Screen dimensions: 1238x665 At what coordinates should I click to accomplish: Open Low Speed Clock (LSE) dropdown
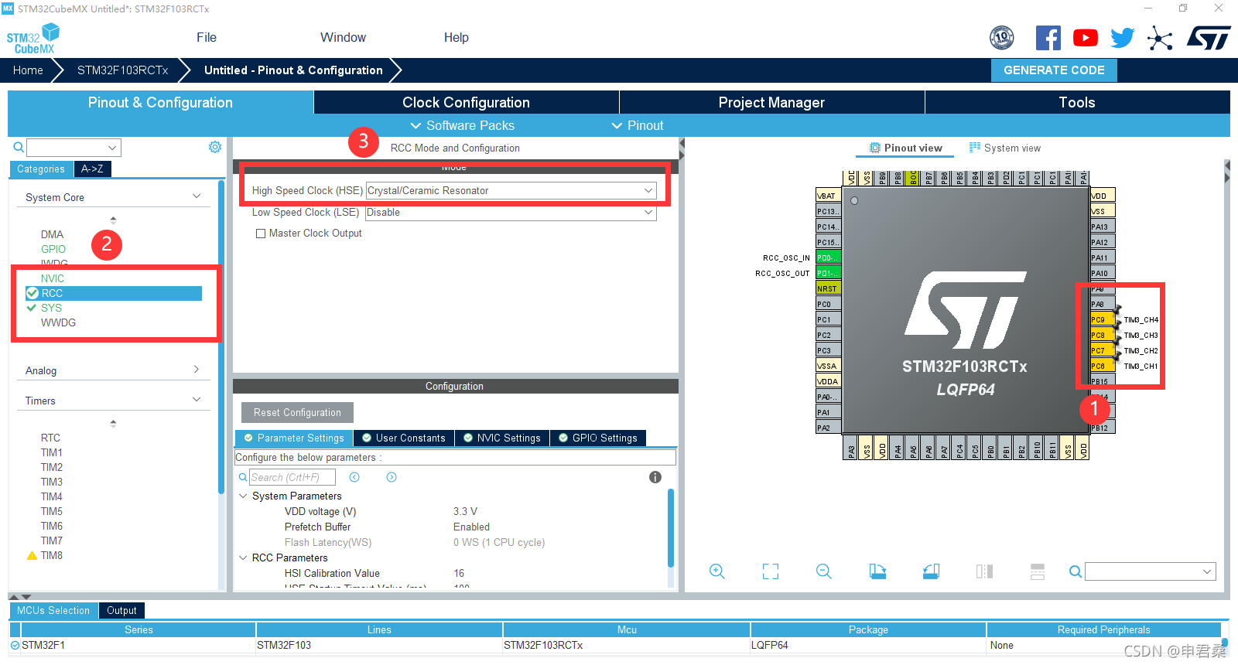[511, 213]
